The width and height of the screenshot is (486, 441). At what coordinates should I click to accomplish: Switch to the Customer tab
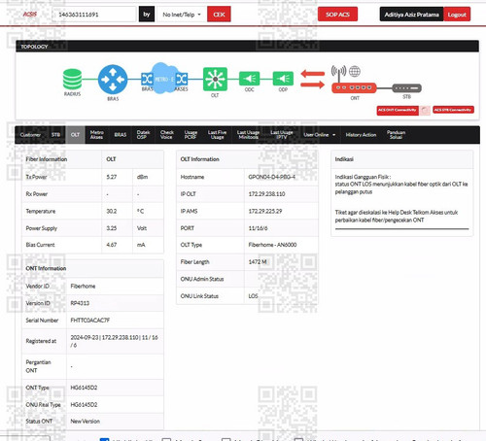[x=30, y=135]
